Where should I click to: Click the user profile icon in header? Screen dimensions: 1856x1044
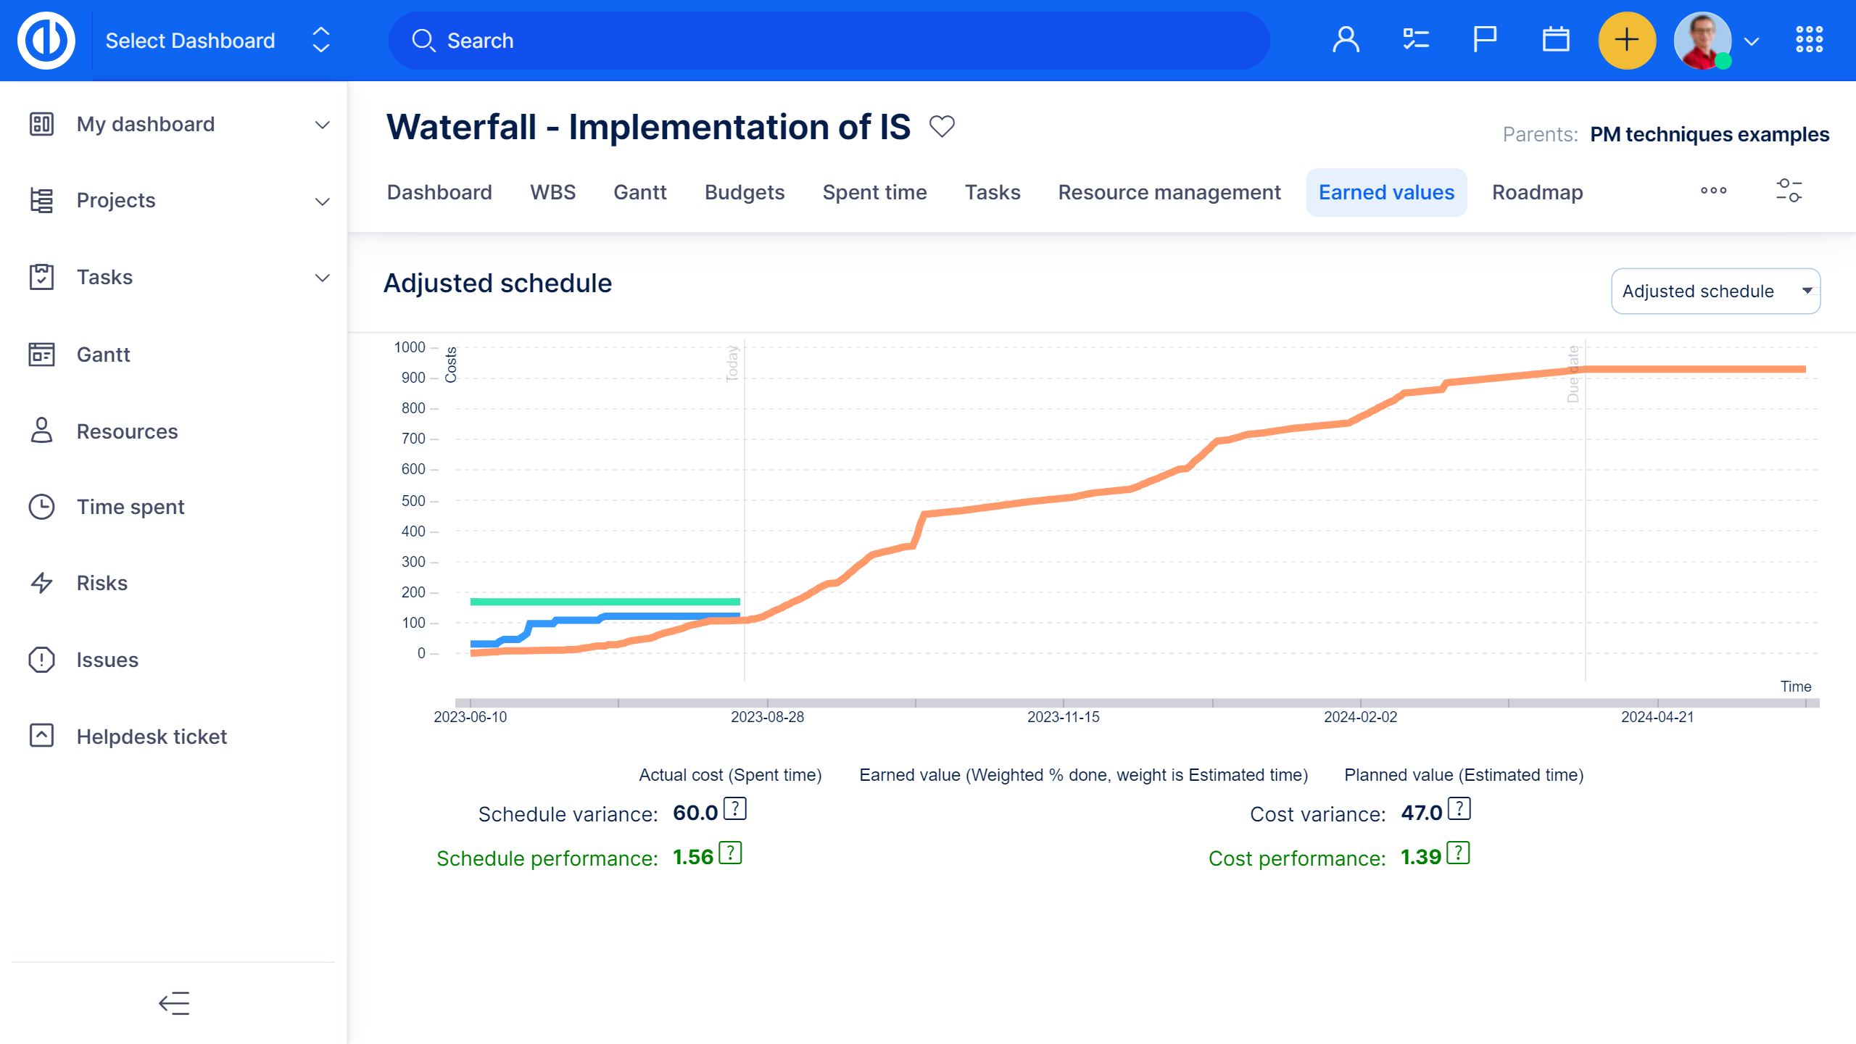click(1346, 40)
